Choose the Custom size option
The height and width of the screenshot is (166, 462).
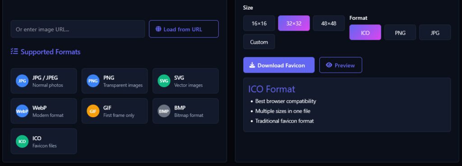[259, 42]
